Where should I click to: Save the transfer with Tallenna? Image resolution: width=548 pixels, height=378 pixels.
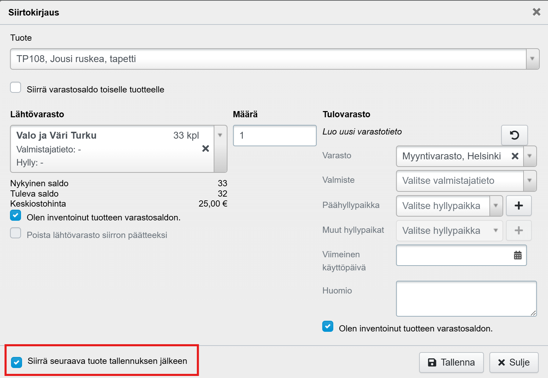pos(451,362)
